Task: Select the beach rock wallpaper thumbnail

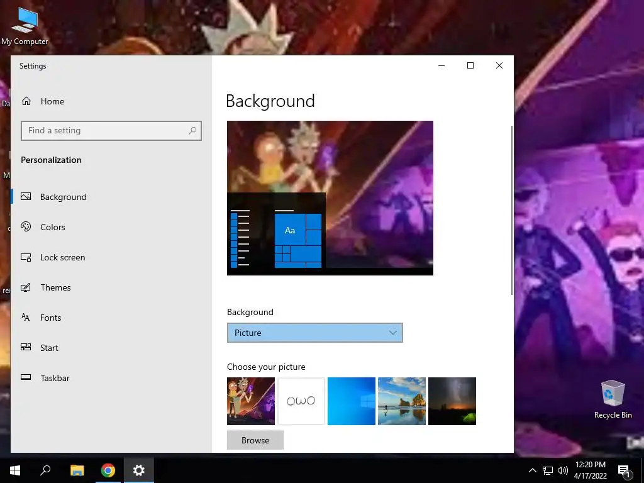Action: click(x=402, y=401)
